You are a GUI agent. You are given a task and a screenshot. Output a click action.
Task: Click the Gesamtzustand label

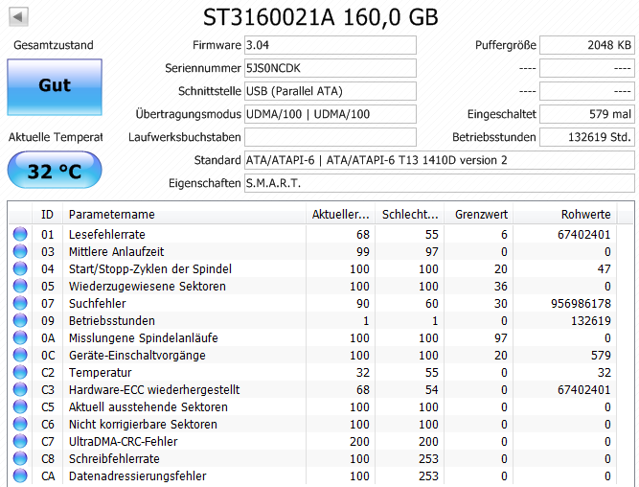click(54, 45)
